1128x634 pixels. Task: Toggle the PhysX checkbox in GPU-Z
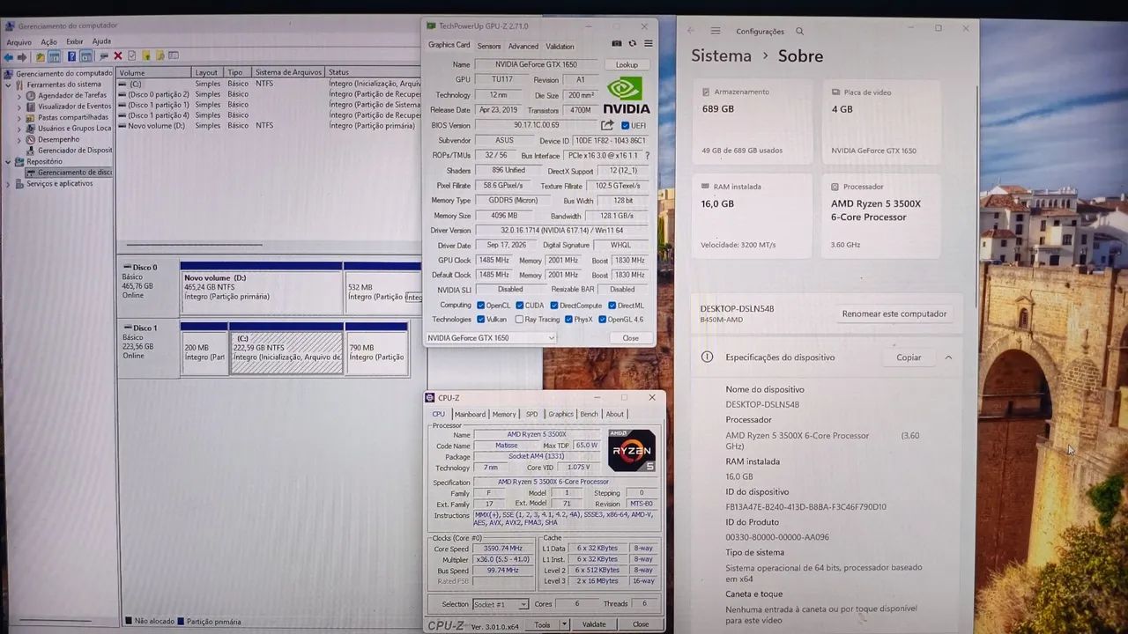[568, 319]
